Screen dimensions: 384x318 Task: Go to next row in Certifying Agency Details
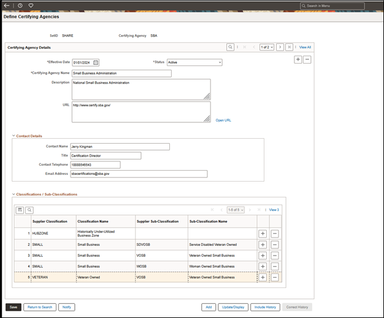(x=280, y=47)
